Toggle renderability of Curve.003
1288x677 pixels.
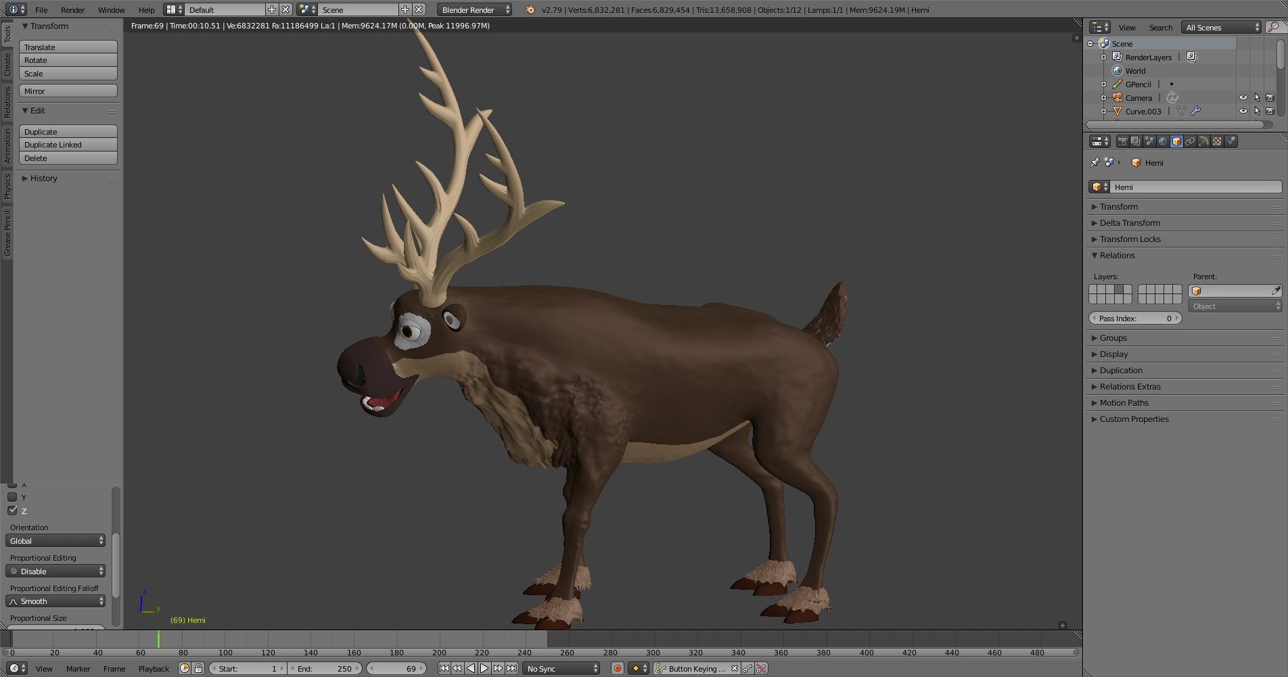1270,111
